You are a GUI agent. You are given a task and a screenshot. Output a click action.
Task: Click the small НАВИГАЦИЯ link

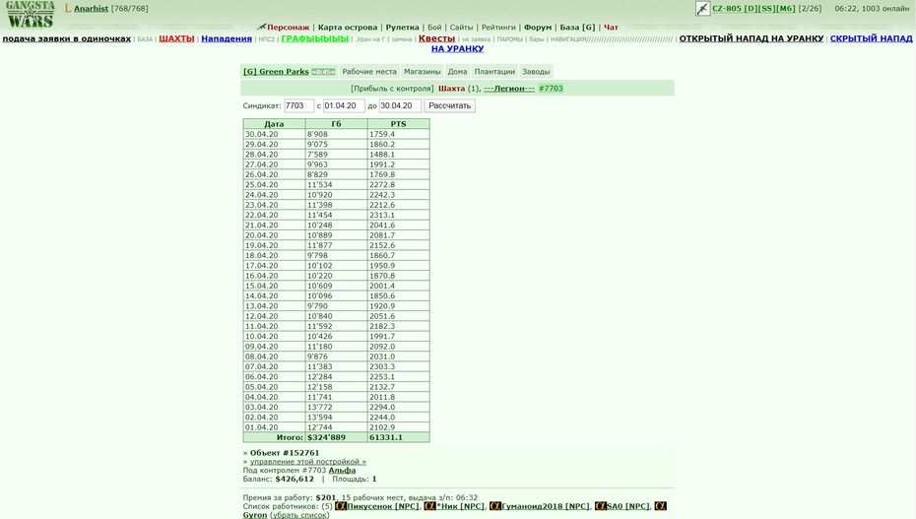612,39
